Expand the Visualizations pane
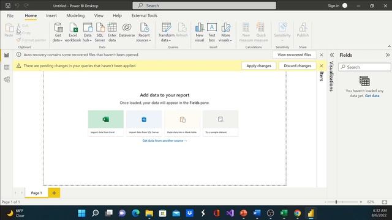Image resolution: width=392 pixels, height=220 pixels. (x=332, y=55)
